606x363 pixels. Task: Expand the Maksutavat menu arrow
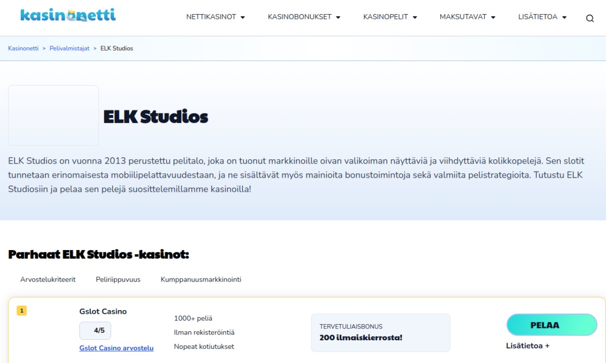493,17
